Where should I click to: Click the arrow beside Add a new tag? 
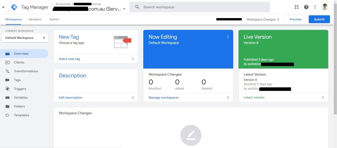(x=133, y=59)
